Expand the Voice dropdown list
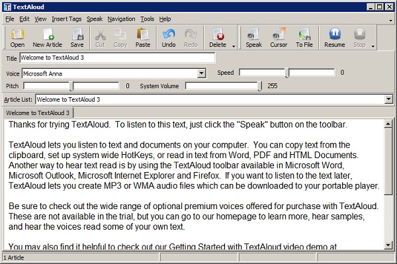 tap(201, 73)
